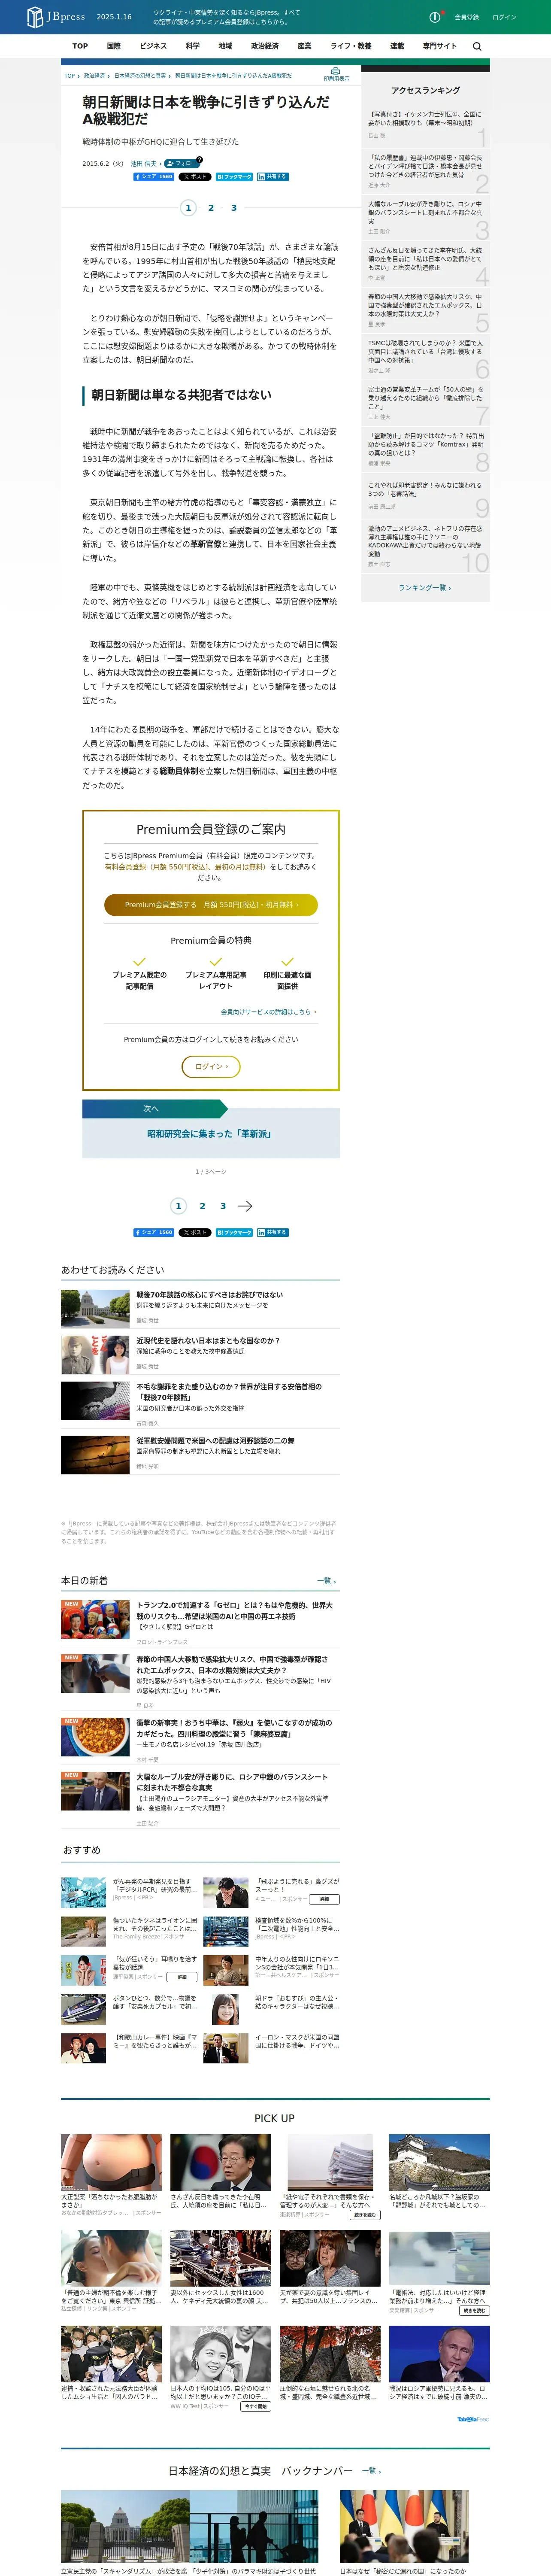The height and width of the screenshot is (2576, 551).
Task: Go to page 2 in bottom pagination
Action: (202, 1206)
